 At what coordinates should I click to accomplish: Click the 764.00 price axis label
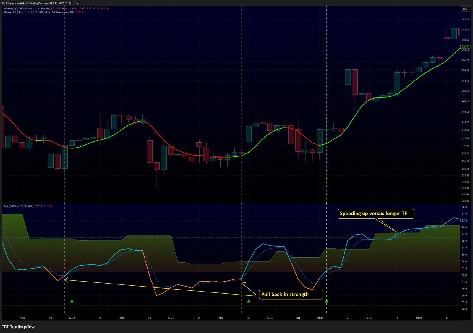point(465,20)
